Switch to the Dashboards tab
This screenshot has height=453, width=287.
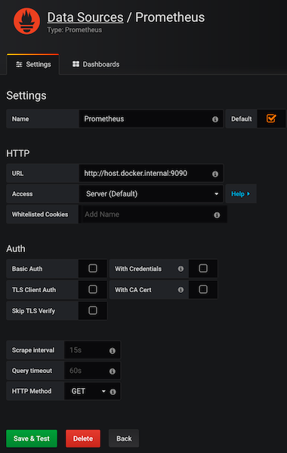pos(96,64)
